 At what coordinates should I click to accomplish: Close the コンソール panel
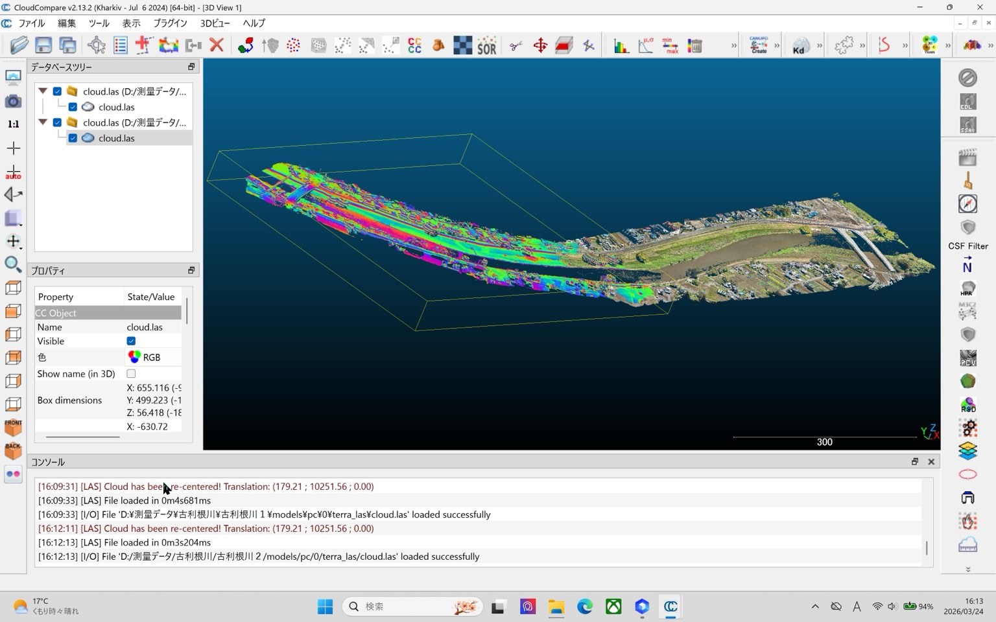(x=931, y=462)
